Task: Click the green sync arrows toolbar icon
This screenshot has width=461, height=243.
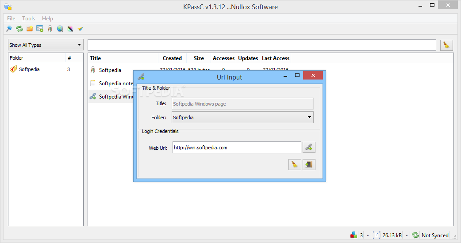Action: click(x=19, y=29)
